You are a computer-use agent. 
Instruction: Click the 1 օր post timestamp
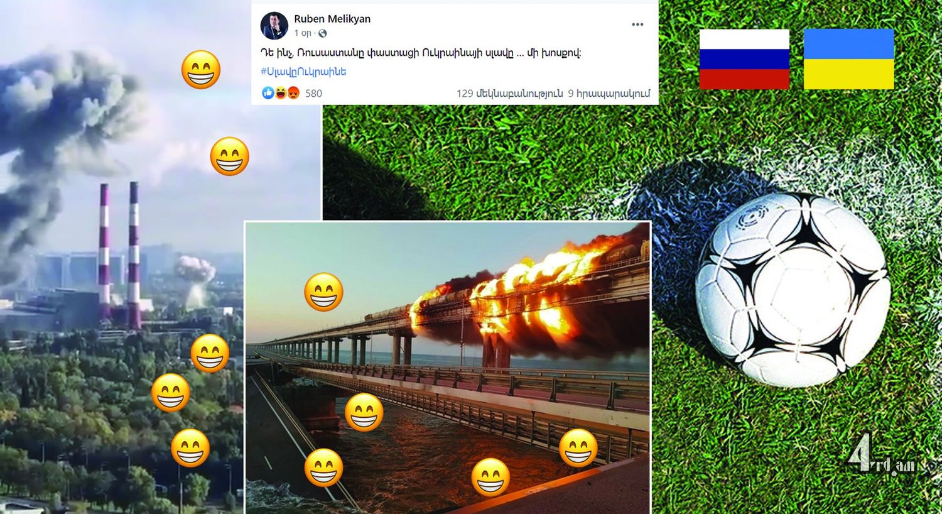(x=303, y=33)
